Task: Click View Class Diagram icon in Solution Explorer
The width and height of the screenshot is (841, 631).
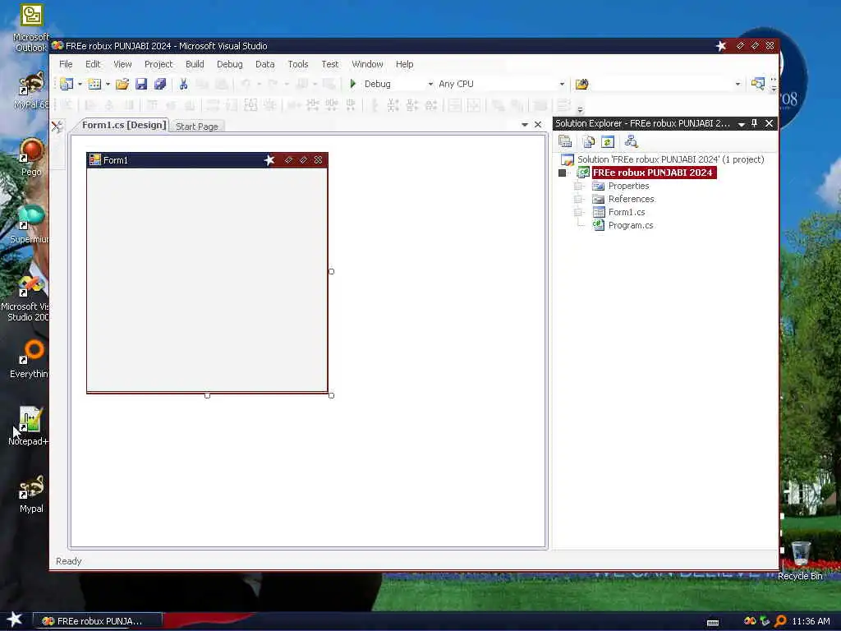Action: (632, 141)
